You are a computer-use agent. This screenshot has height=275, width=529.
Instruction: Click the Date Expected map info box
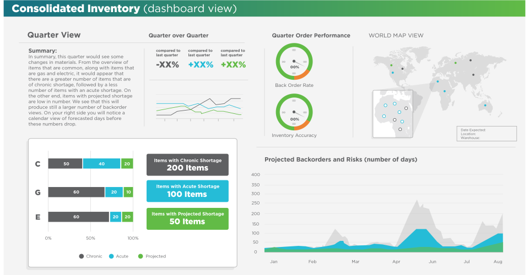click(x=487, y=134)
